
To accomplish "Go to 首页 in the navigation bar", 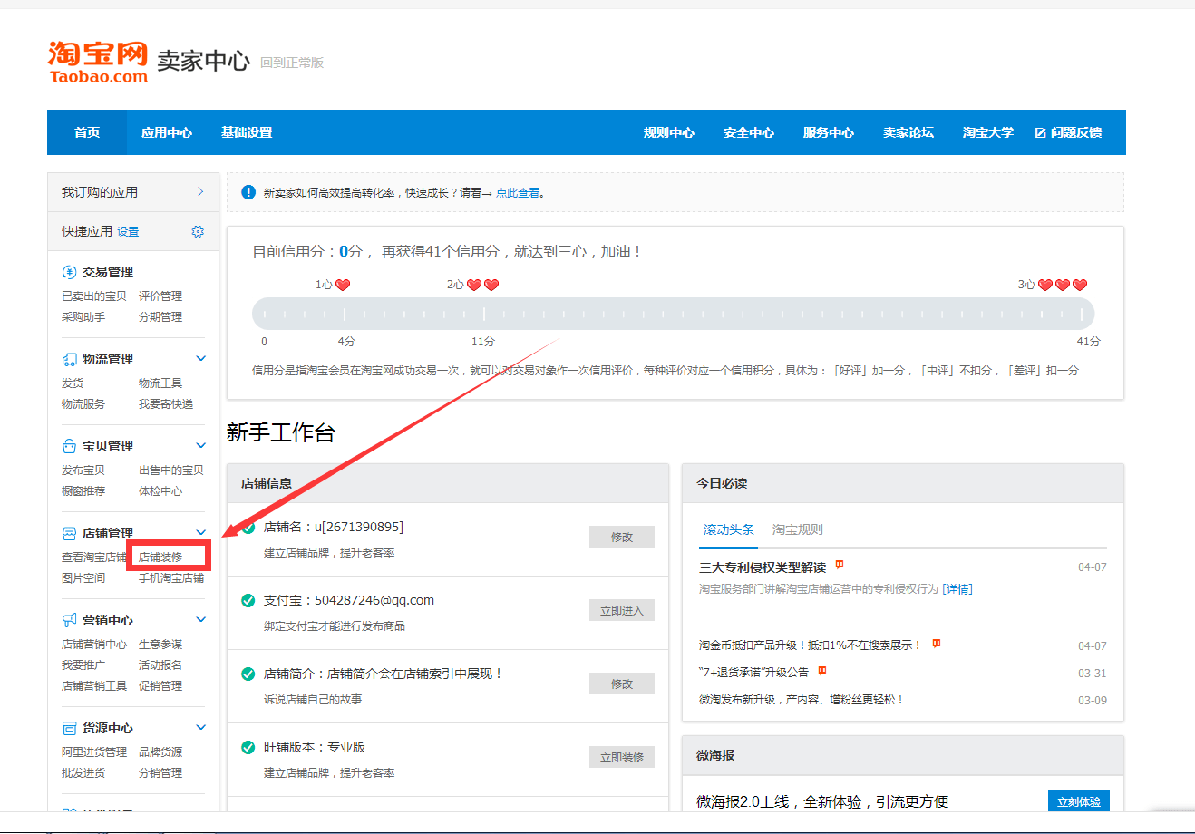I will (87, 132).
